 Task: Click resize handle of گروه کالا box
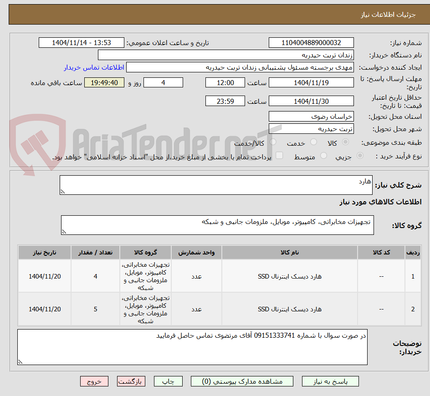[x=64, y=232]
